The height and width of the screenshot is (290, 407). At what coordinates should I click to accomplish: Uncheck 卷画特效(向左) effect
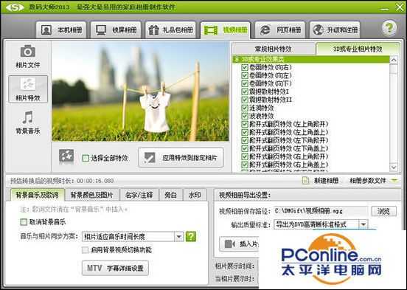coord(245,75)
